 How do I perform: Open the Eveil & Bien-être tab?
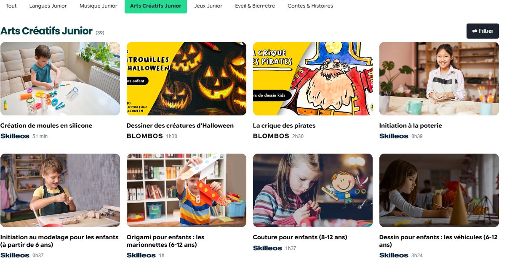[x=255, y=6]
